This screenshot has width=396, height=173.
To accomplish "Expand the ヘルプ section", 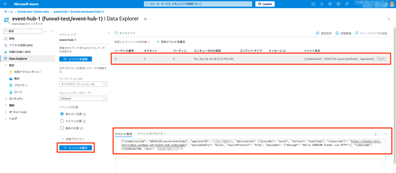I will pyautogui.click(x=6, y=118).
